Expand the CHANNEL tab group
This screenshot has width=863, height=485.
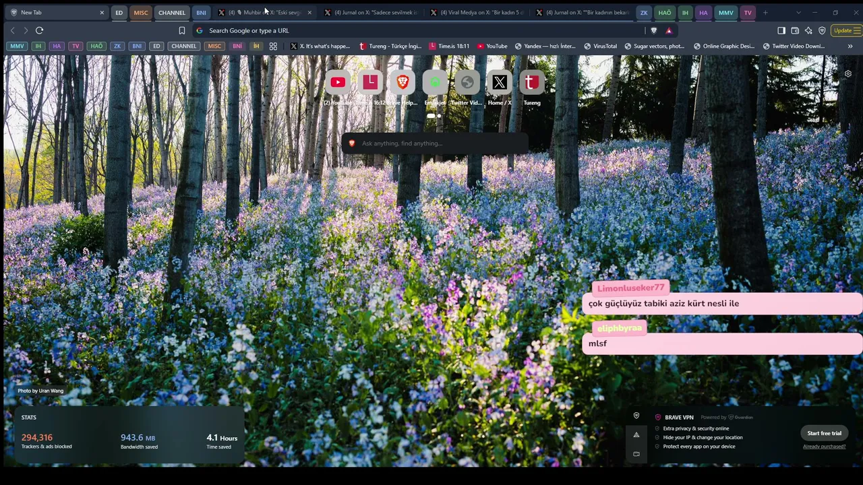click(x=172, y=13)
